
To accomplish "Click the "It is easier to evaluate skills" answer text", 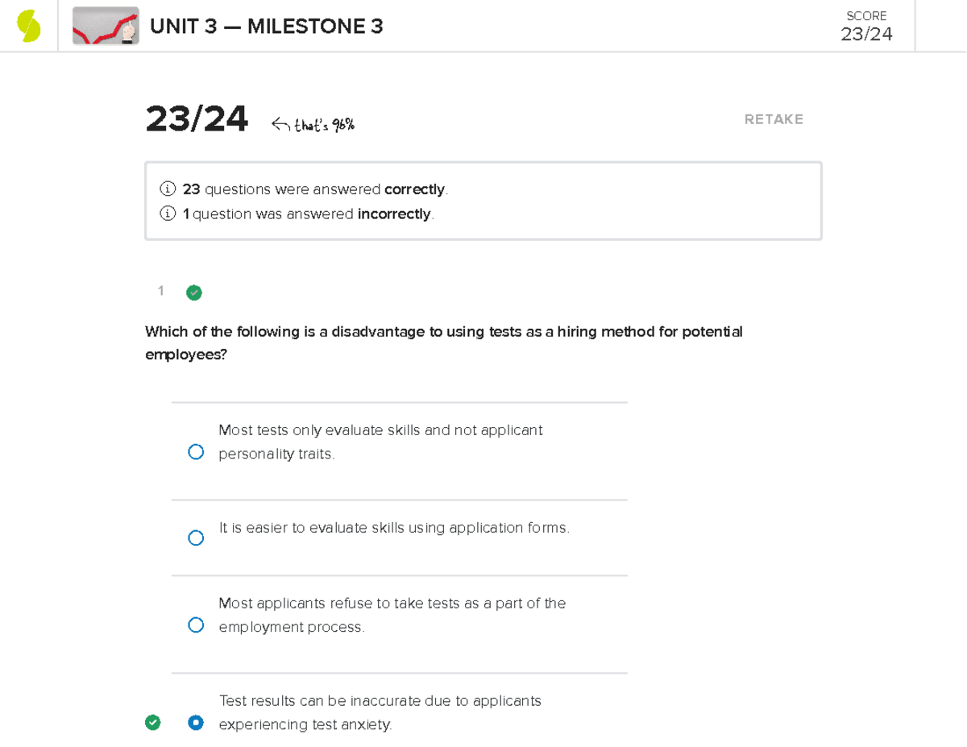I will 394,529.
